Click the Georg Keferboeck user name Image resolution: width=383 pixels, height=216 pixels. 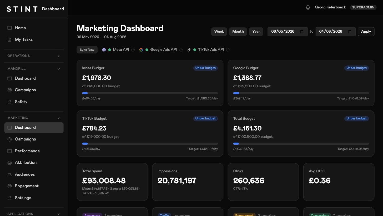coord(330,7)
